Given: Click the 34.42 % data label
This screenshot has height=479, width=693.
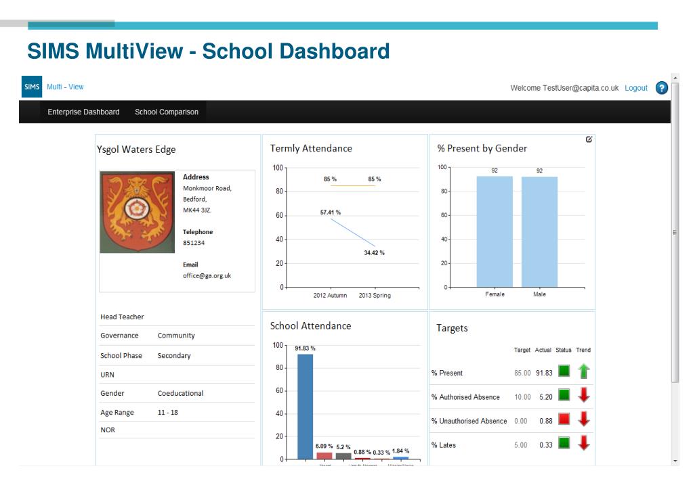Looking at the screenshot, I should click(374, 253).
